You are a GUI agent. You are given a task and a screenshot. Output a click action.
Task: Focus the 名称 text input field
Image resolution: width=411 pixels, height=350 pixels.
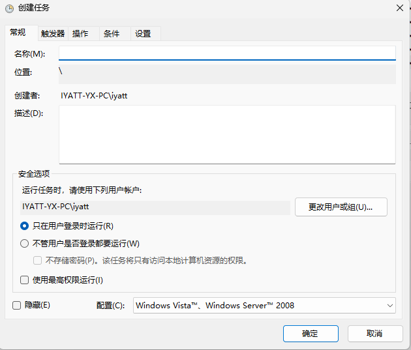tap(226, 53)
